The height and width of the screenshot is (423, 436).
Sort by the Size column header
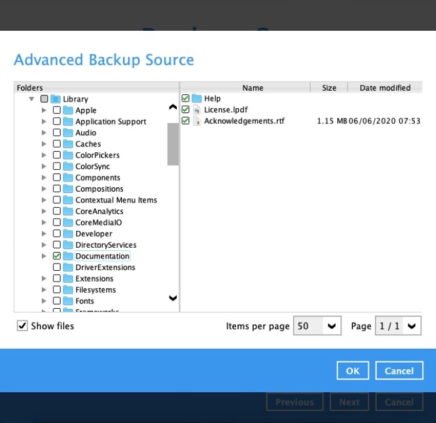pyautogui.click(x=329, y=88)
